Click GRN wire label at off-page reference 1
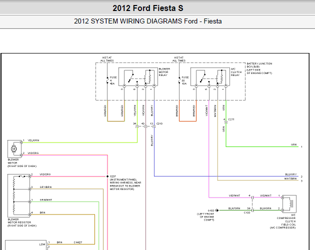This screenshot has height=250, width=315. pos(293,144)
